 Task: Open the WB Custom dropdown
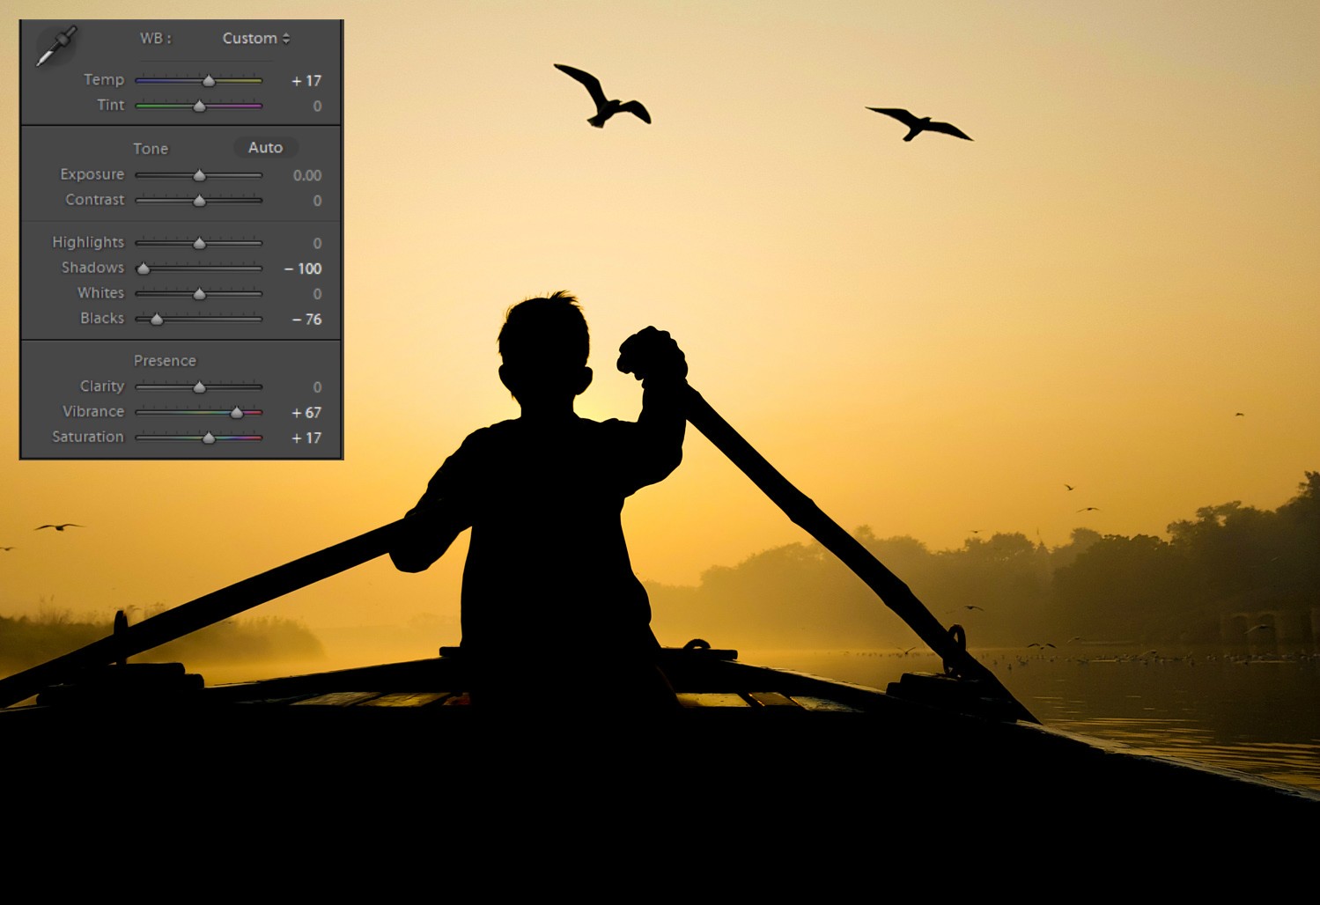point(254,38)
